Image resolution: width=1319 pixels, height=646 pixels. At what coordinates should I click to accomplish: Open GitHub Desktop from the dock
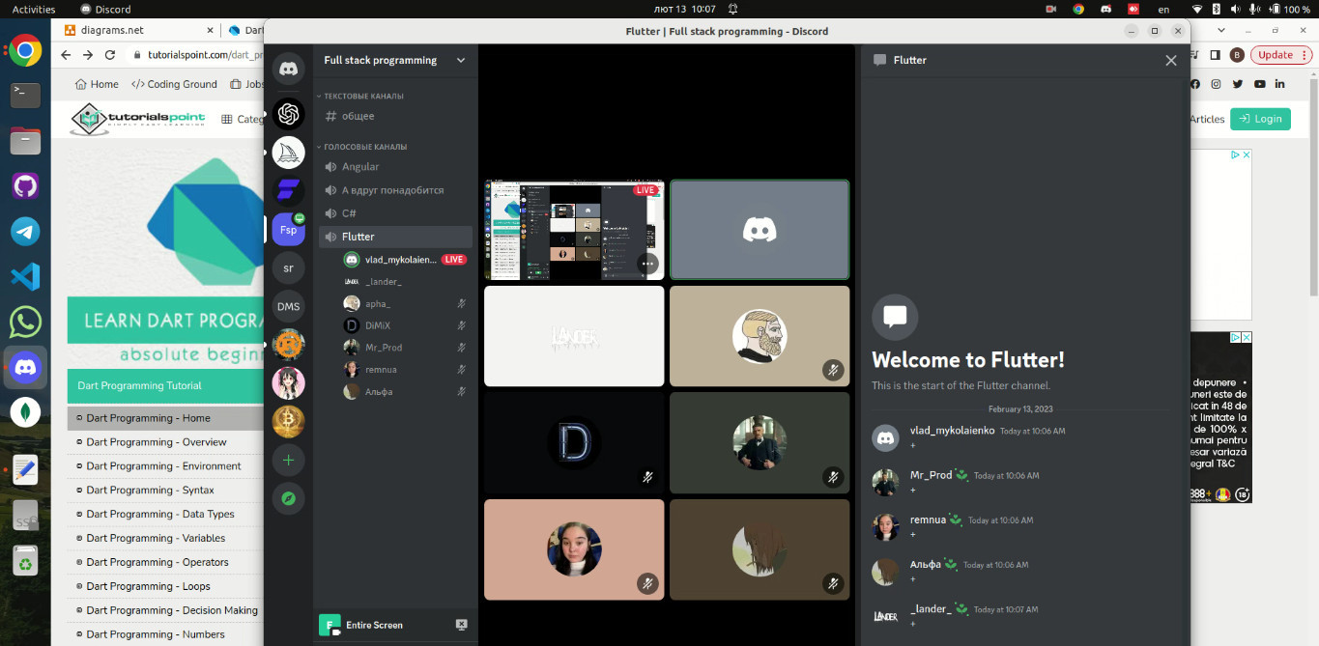[x=25, y=185]
